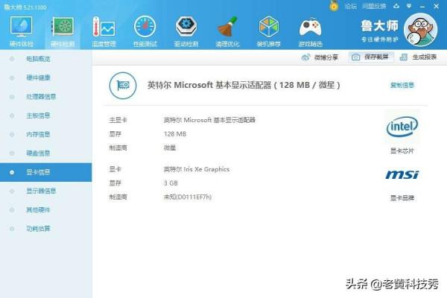Open 清理优化 broom icon

coord(227,28)
